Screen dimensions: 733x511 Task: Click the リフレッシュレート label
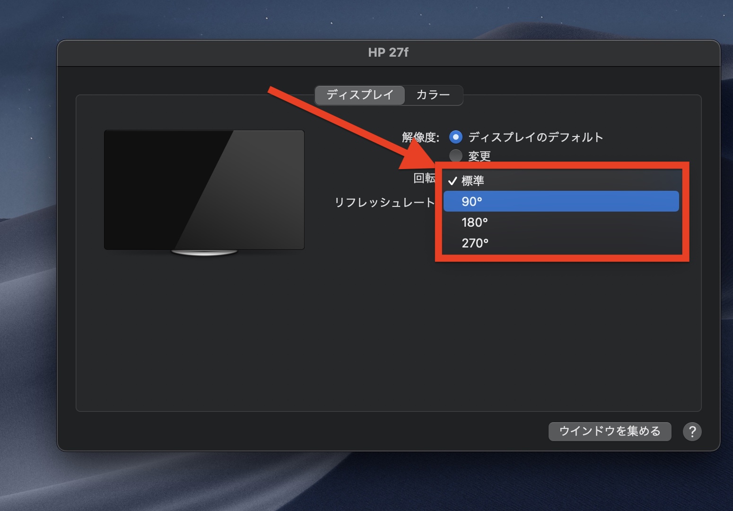[384, 202]
